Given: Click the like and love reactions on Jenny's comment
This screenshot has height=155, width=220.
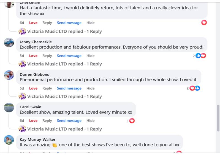Looking at the screenshot, I should [201, 56].
